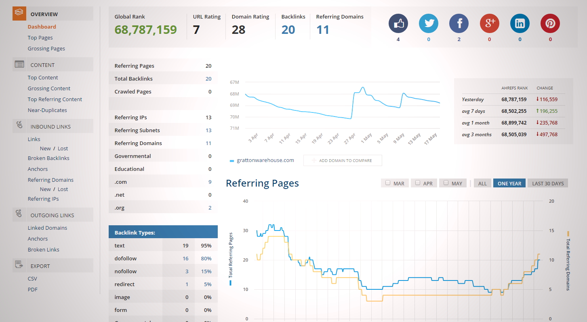
Task: Click the Twitter bird icon
Action: (x=429, y=24)
